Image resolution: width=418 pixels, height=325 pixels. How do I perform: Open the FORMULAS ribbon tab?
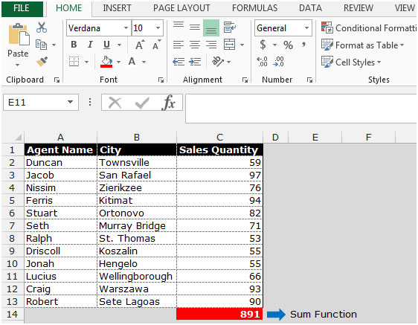point(254,8)
